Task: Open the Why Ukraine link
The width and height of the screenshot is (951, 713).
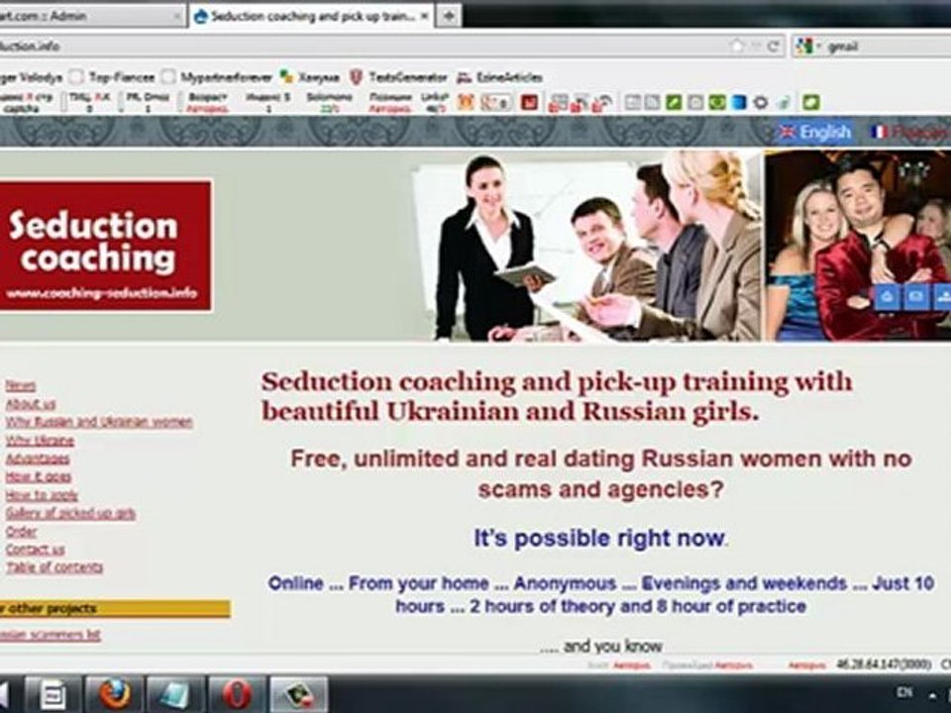Action: coord(40,440)
